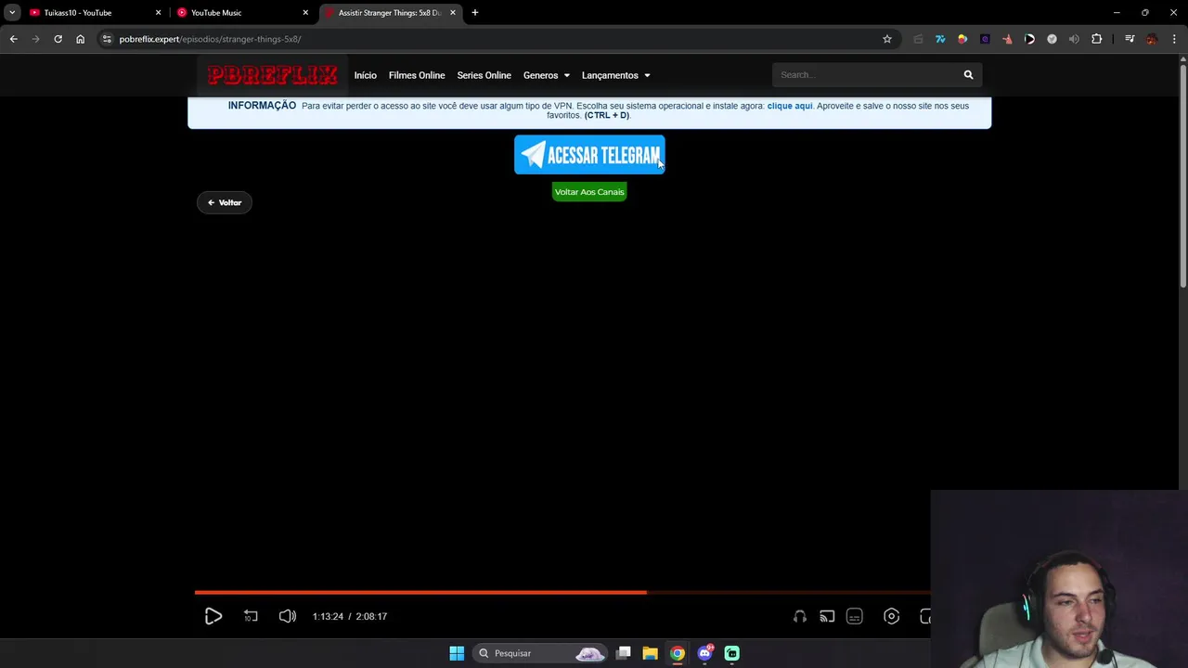The height and width of the screenshot is (668, 1188).
Task: Follow the 'clique aqui' VPN link
Action: tap(790, 106)
